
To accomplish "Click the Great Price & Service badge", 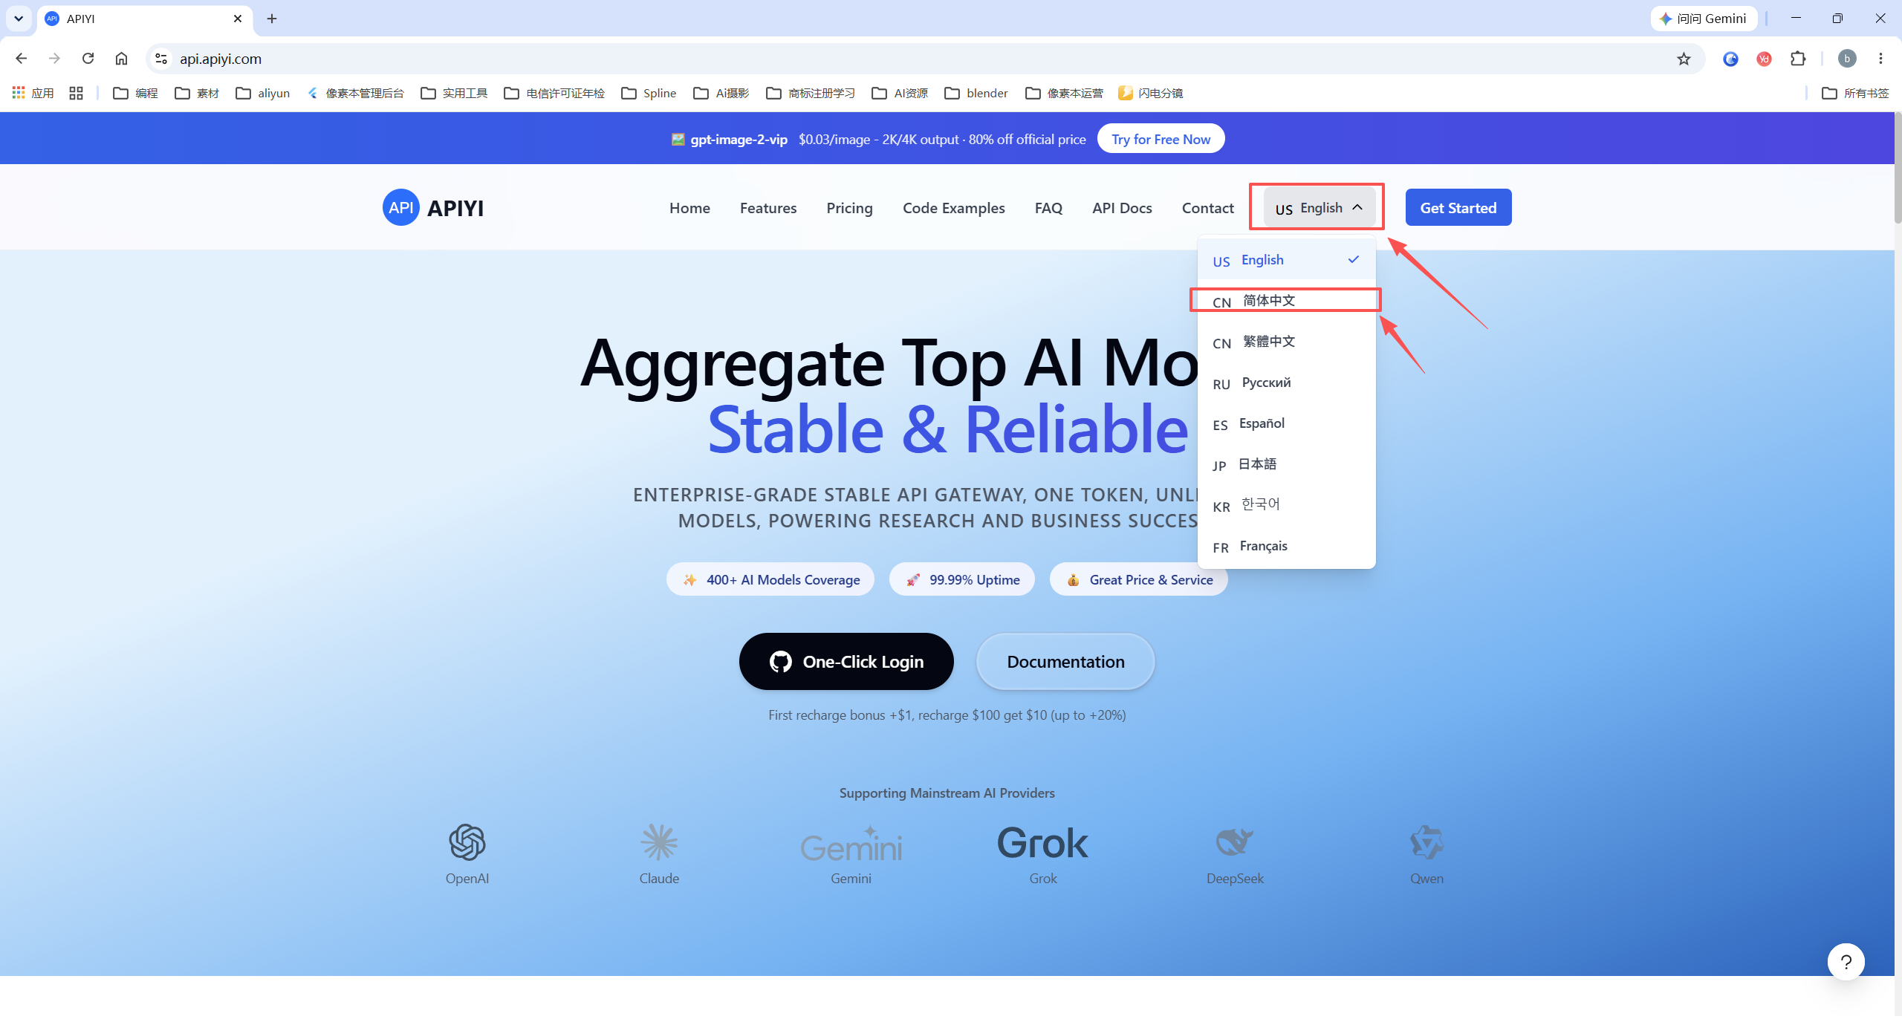I will click(x=1139, y=579).
